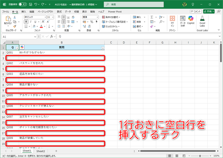
Task: Switch to the データ ribbon tab
Action: point(68,12)
